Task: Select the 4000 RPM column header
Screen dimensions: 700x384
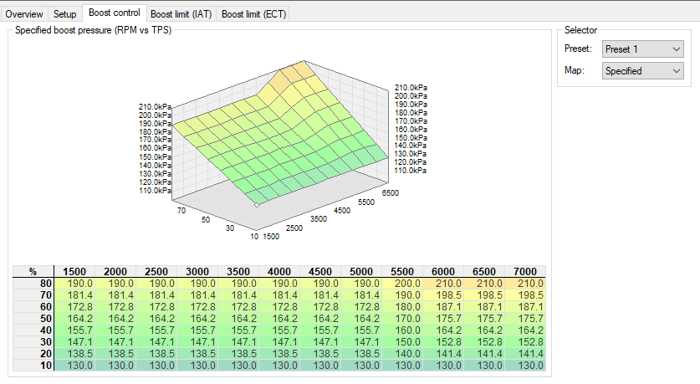Action: point(279,272)
